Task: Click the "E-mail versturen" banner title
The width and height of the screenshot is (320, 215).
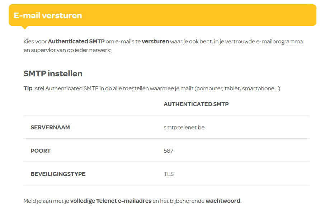Action: click(x=48, y=15)
